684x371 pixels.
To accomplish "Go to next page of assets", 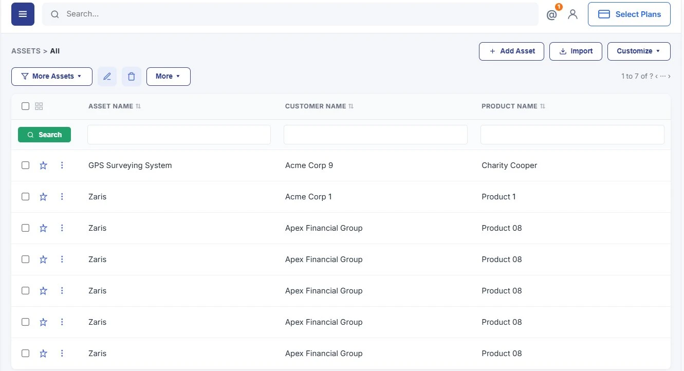I will pos(669,76).
